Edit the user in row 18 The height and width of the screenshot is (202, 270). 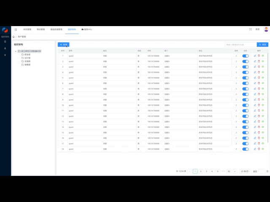pos(255,149)
